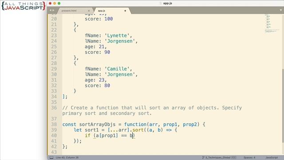The image size is (284, 160).
Task: Click 'Jorgensen' on line 24
Action: point(120,41)
